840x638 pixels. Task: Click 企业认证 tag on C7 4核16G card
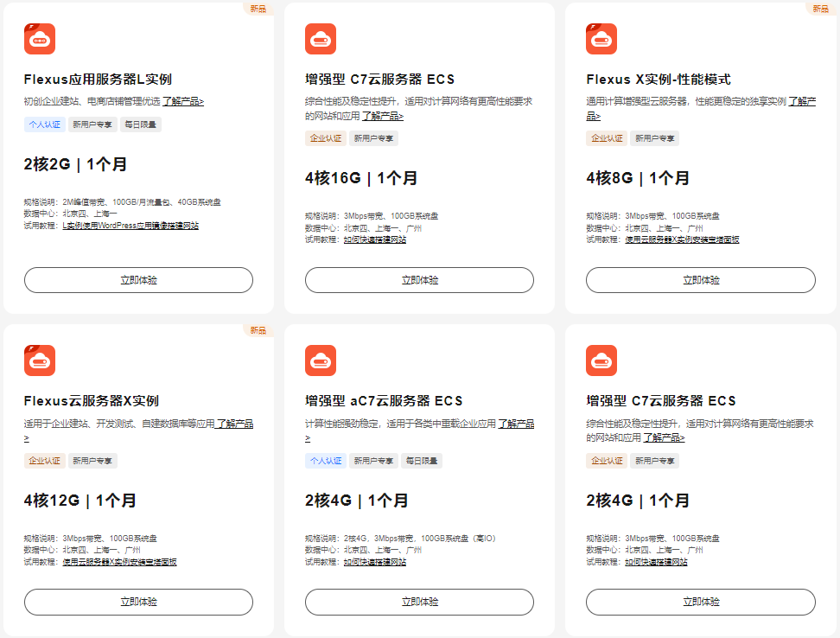[326, 138]
